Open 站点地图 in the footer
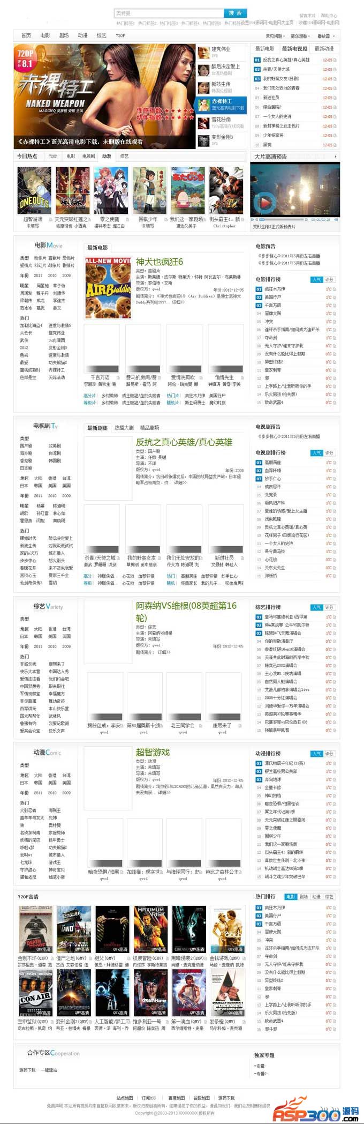The width and height of the screenshot is (364, 1124). pyautogui.click(x=125, y=1098)
